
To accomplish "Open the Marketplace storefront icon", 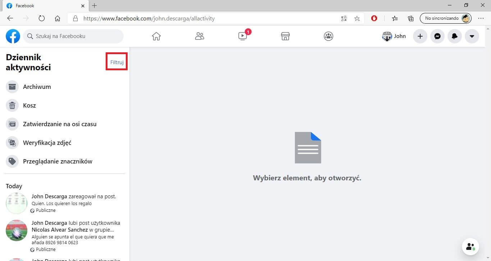I will coord(285,36).
